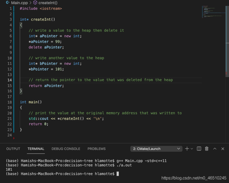Click the editor vertical scrollbar

[227, 39]
